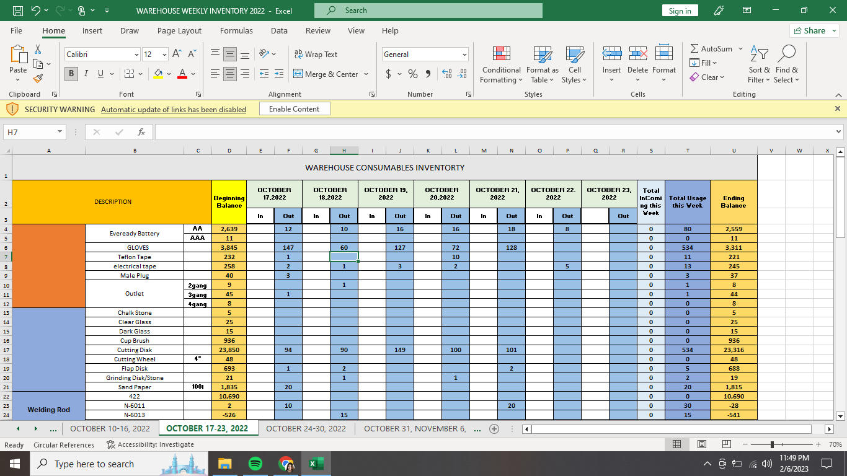Toggle Bold formatting

coord(72,74)
